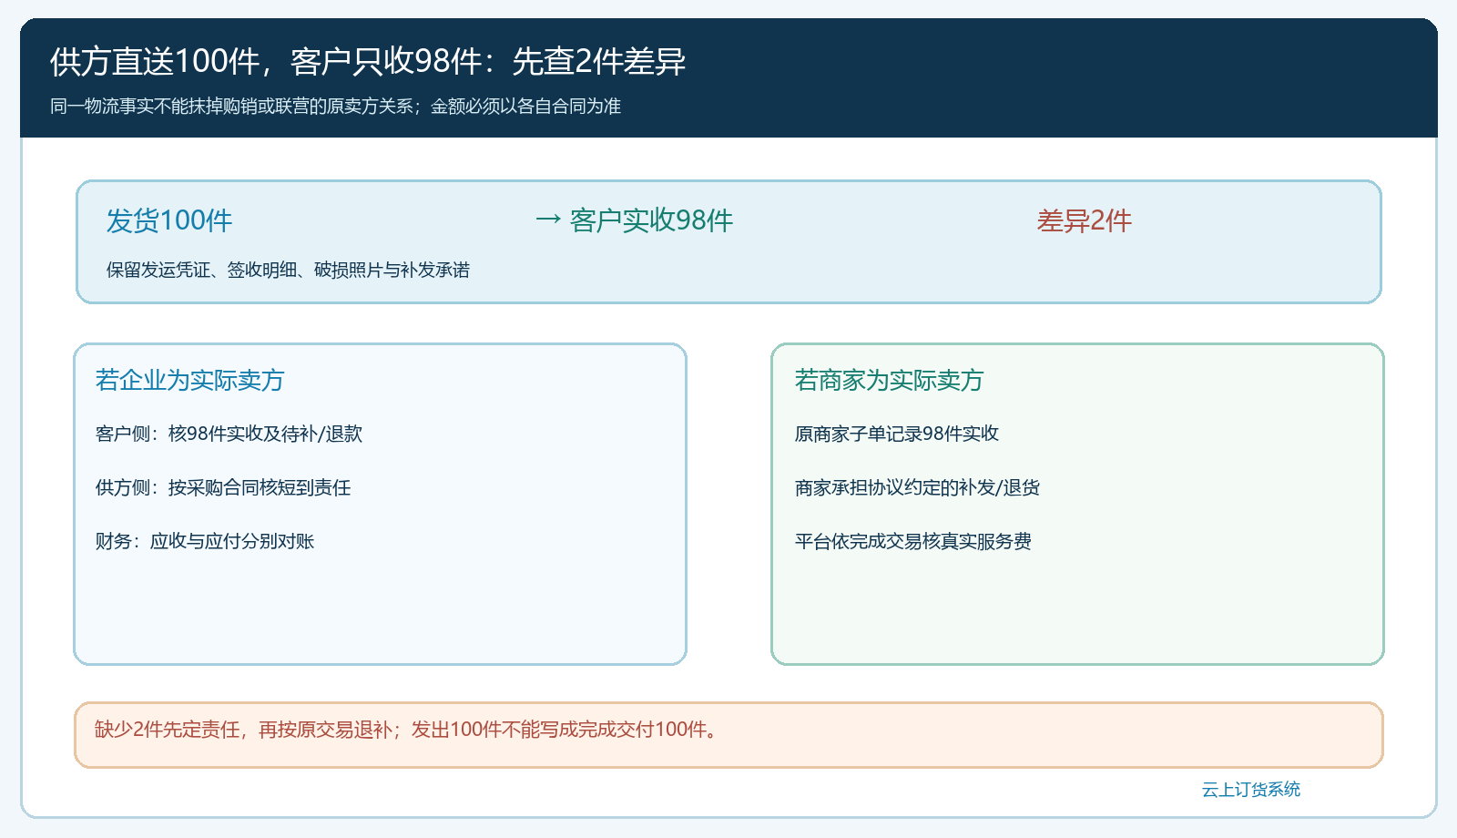Click the subtitle starting with '同一物流事实不能抹掉'

click(335, 107)
